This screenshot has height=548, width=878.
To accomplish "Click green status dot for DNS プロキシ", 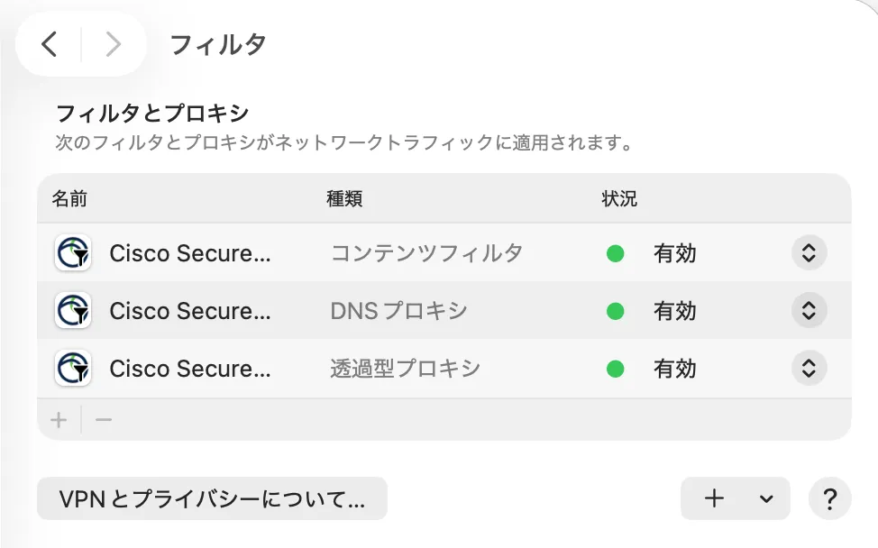I will 616,311.
